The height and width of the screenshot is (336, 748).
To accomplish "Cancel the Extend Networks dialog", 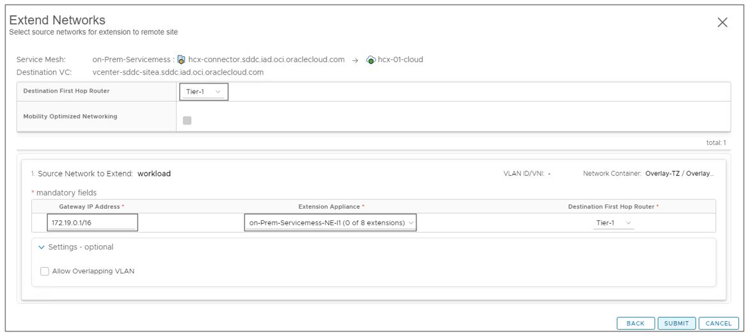I will pos(719,323).
